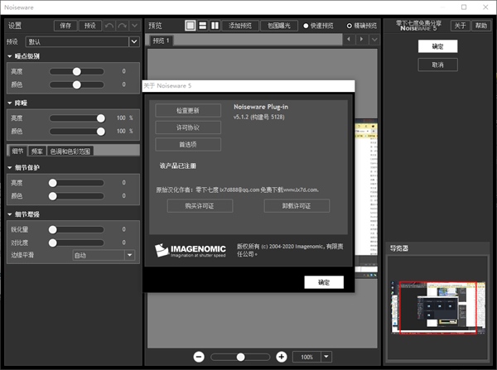The width and height of the screenshot is (497, 370).
Task: Click 细节保护 亮度 slider handle
Action: [53, 183]
